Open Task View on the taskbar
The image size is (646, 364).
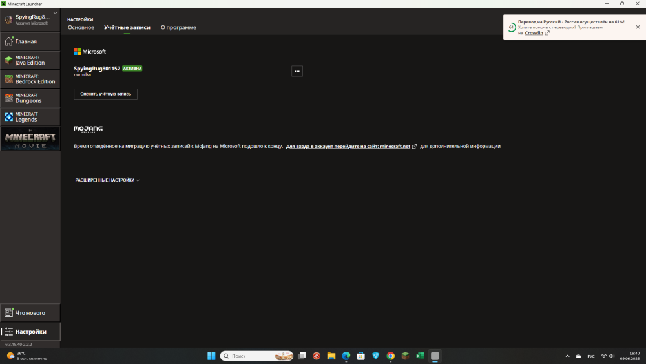pos(302,356)
